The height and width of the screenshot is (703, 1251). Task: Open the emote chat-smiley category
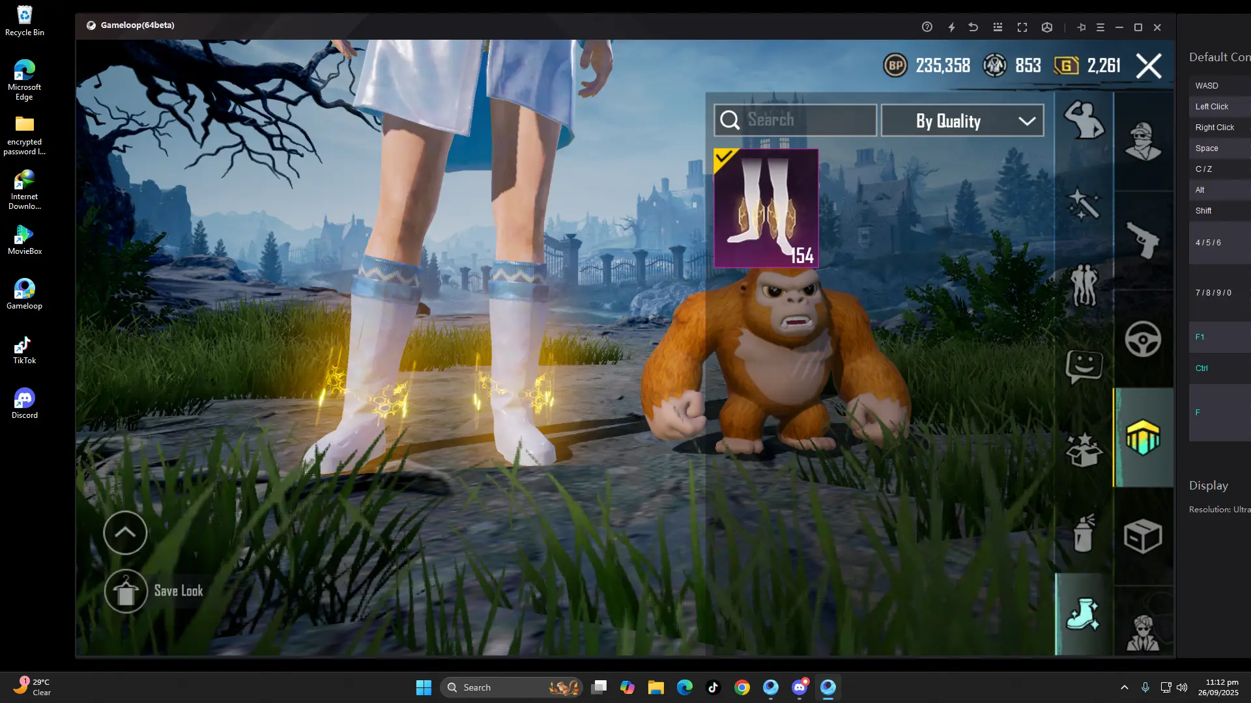point(1084,366)
